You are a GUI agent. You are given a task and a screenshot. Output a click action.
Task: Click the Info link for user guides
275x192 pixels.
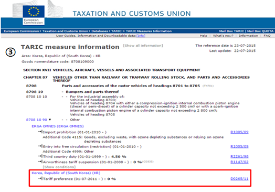click(141, 36)
